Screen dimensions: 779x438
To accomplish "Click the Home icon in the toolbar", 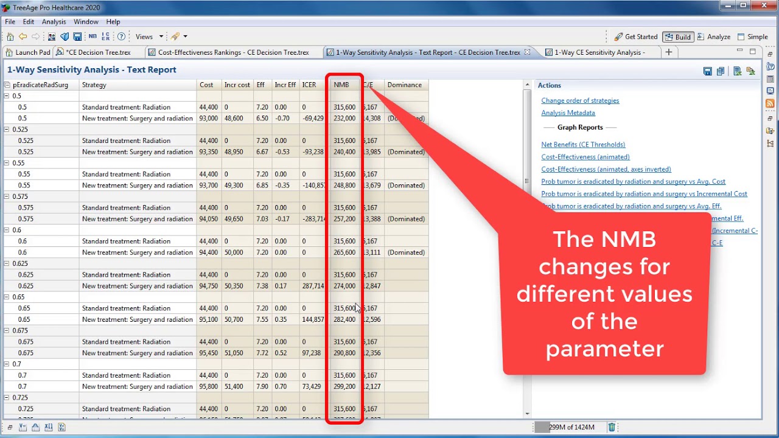I will [x=10, y=36].
